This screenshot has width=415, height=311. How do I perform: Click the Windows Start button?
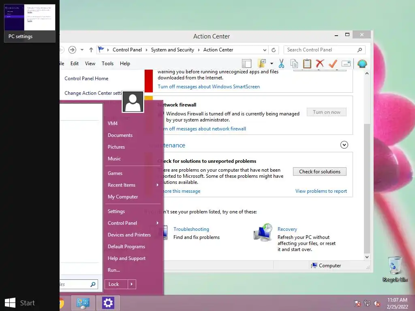point(20,303)
